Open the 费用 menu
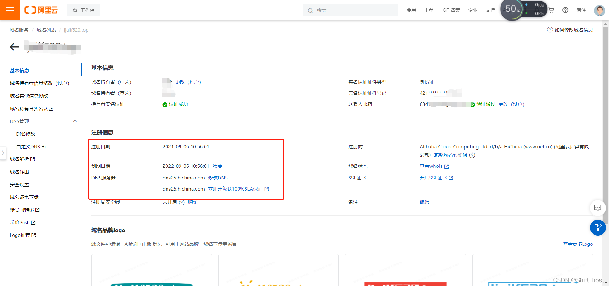Screen dimensions: 609x286 click(x=411, y=10)
